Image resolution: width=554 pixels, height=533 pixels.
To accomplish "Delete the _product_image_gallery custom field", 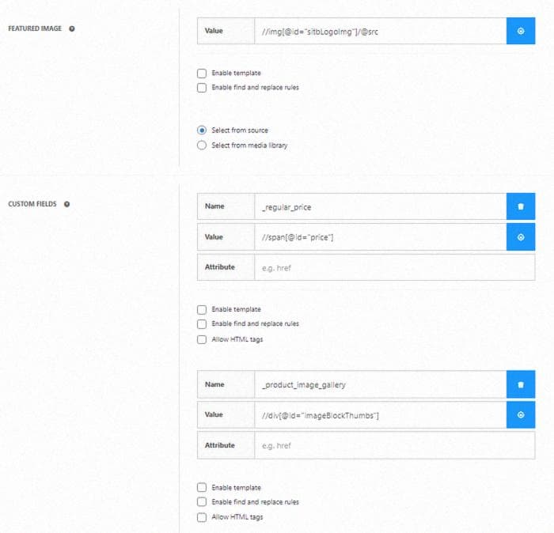I will (x=521, y=385).
